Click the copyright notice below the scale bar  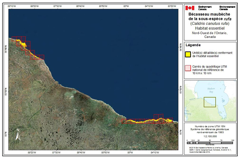(x=210, y=150)
